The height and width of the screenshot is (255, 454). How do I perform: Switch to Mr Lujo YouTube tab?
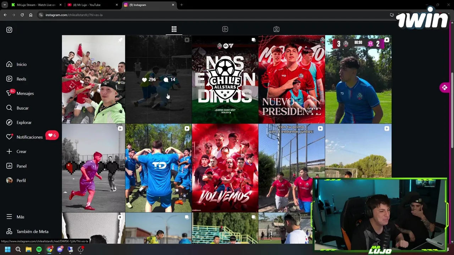(x=92, y=5)
